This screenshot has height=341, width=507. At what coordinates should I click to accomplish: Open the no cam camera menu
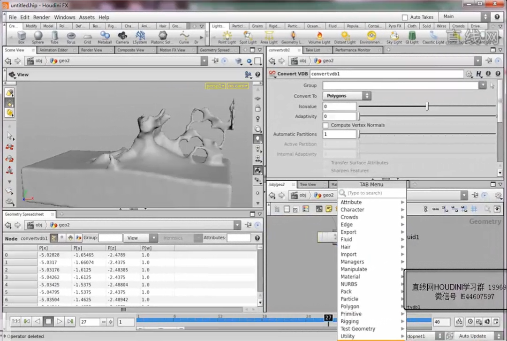[x=238, y=86]
